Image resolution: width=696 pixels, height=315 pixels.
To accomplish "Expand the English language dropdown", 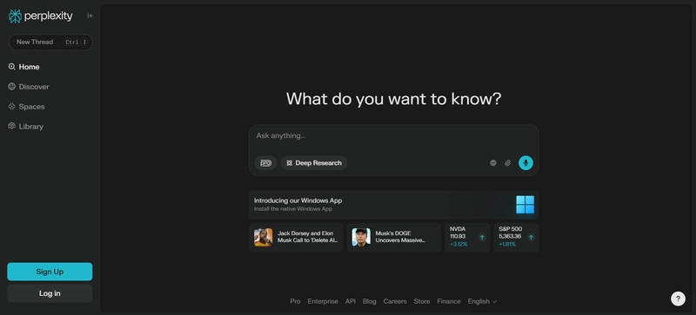I will coord(482,301).
